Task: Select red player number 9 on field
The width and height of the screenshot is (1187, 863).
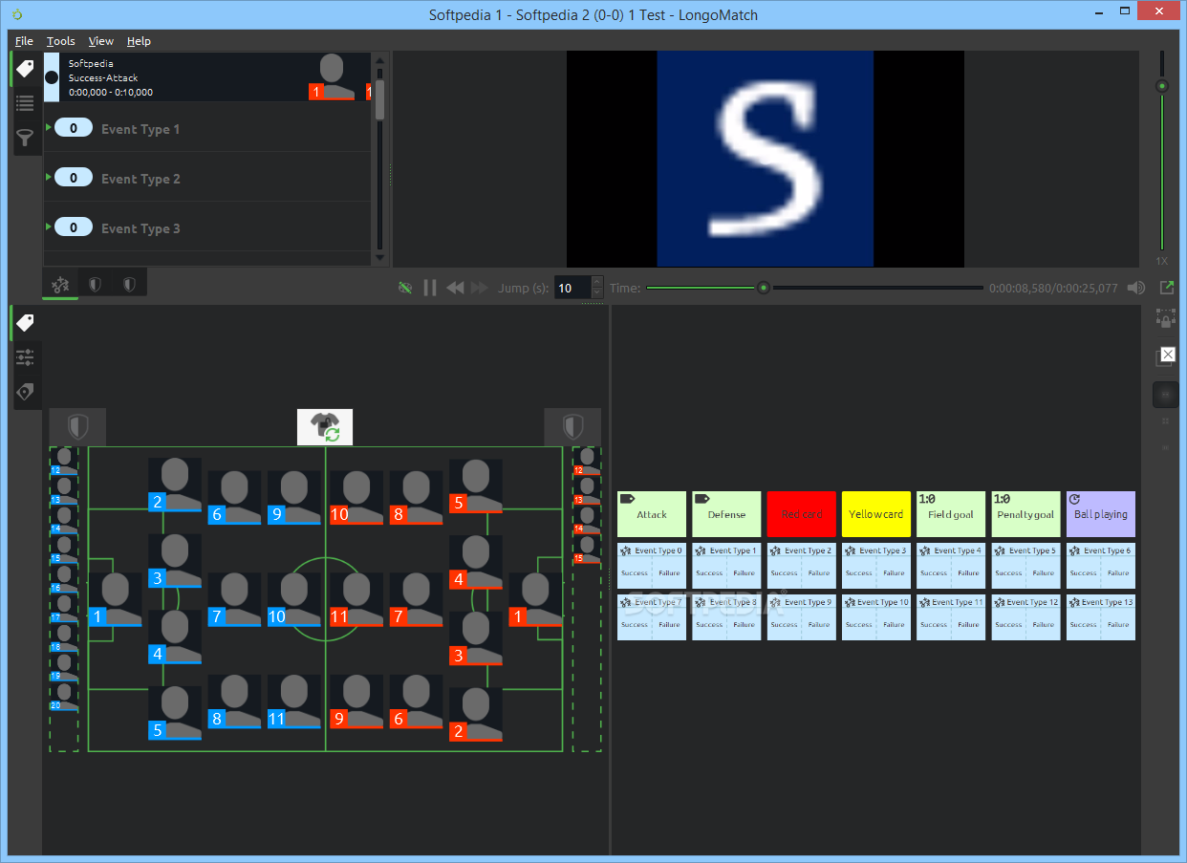Action: point(356,701)
